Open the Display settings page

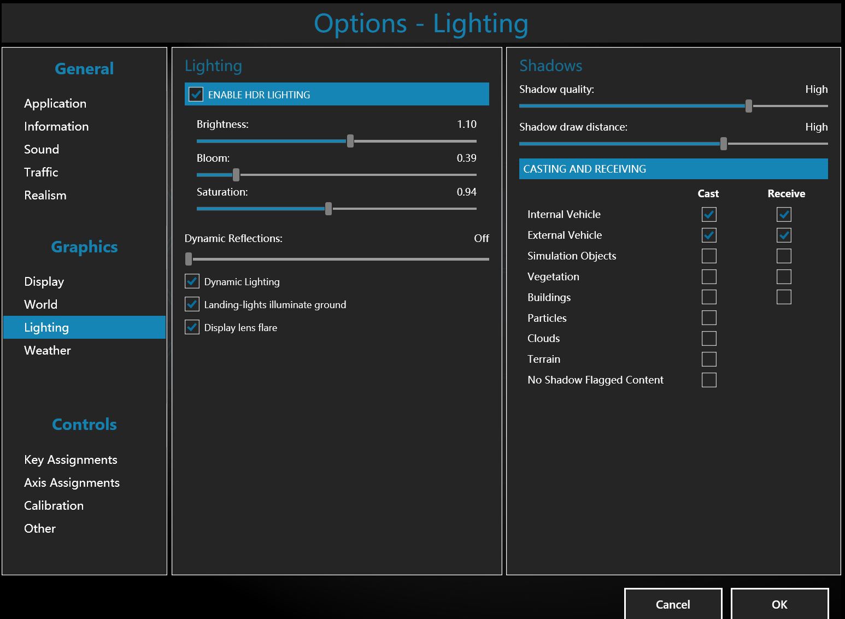coord(44,281)
